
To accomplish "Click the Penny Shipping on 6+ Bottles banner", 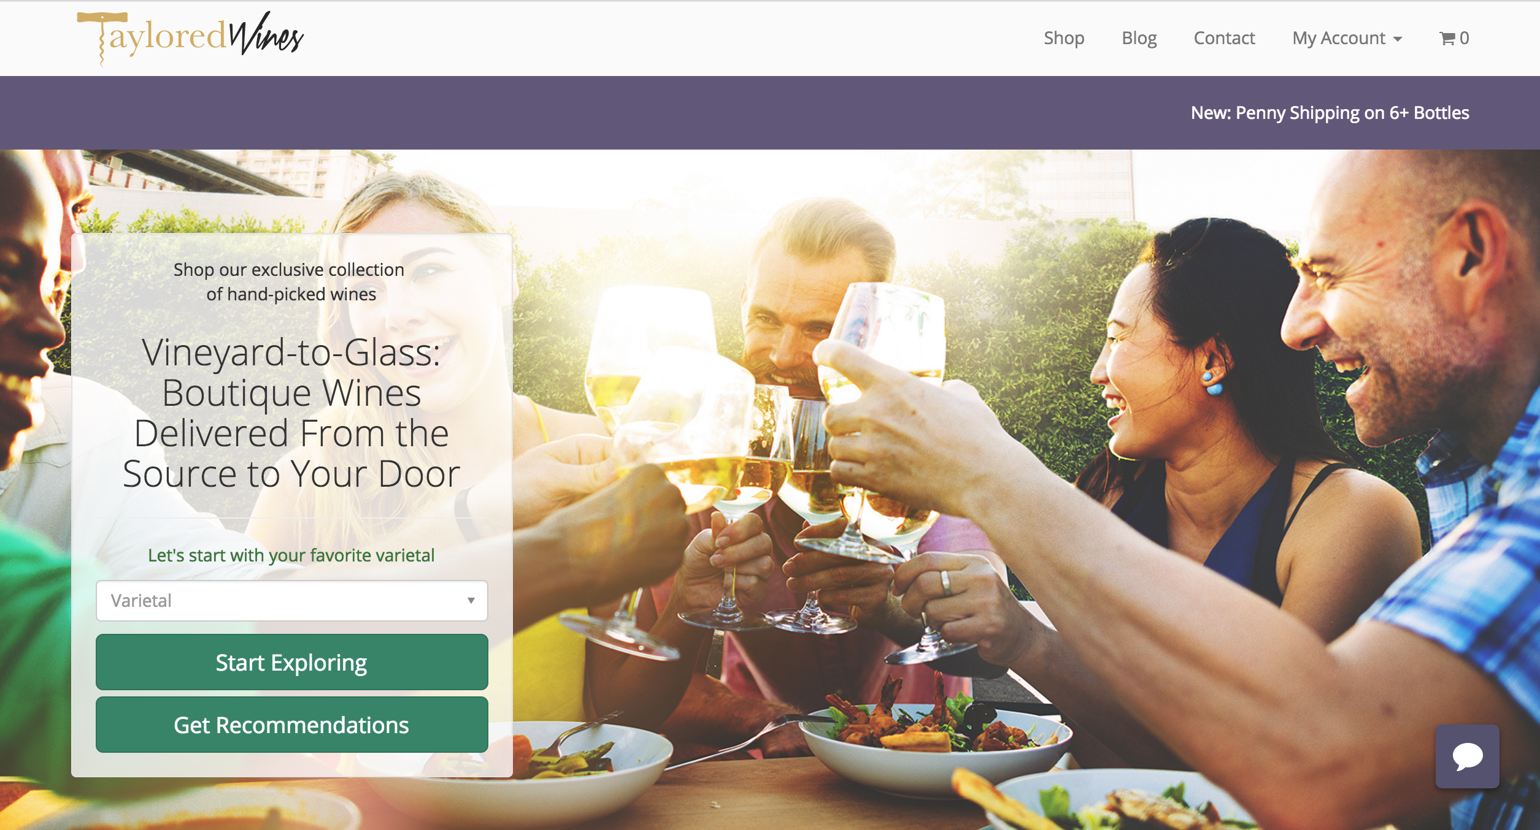I will pyautogui.click(x=1330, y=113).
